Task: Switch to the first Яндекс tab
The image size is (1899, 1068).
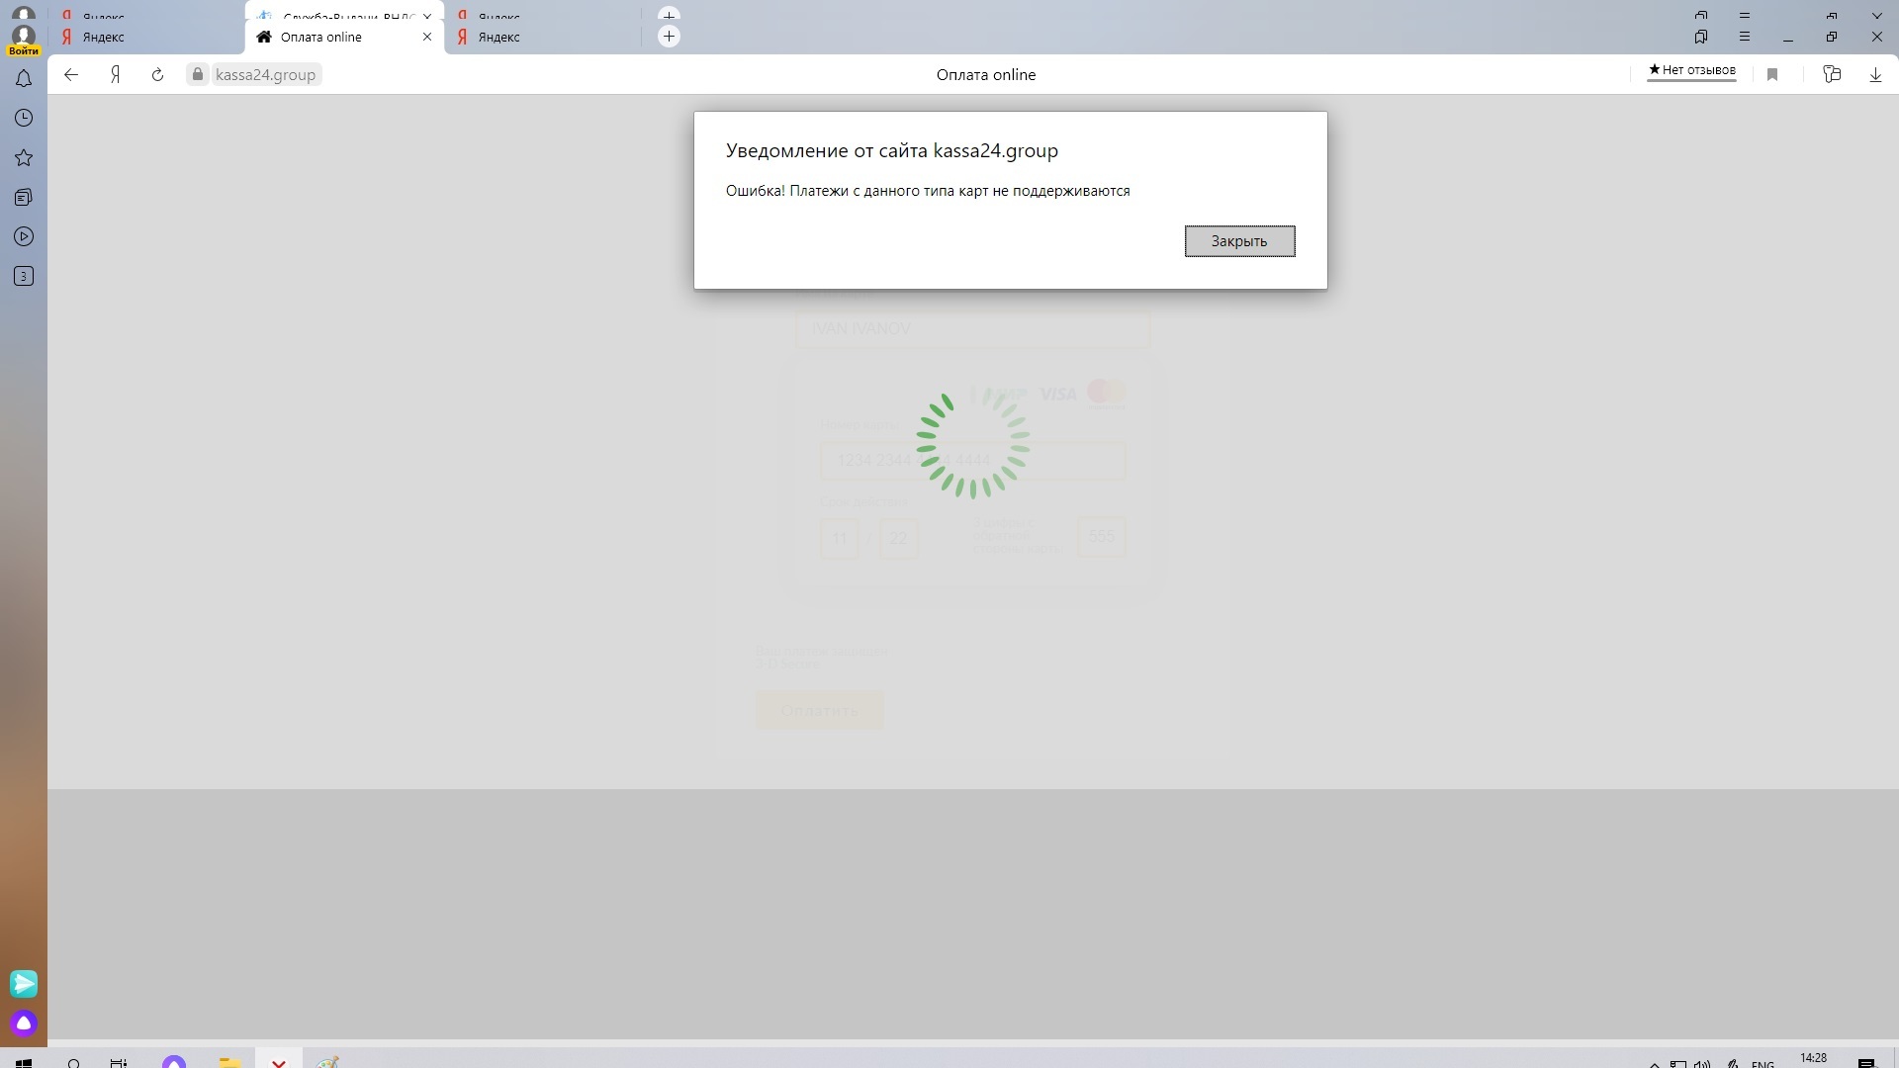Action: click(x=146, y=38)
